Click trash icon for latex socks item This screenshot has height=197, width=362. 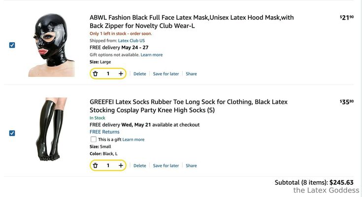[96, 165]
